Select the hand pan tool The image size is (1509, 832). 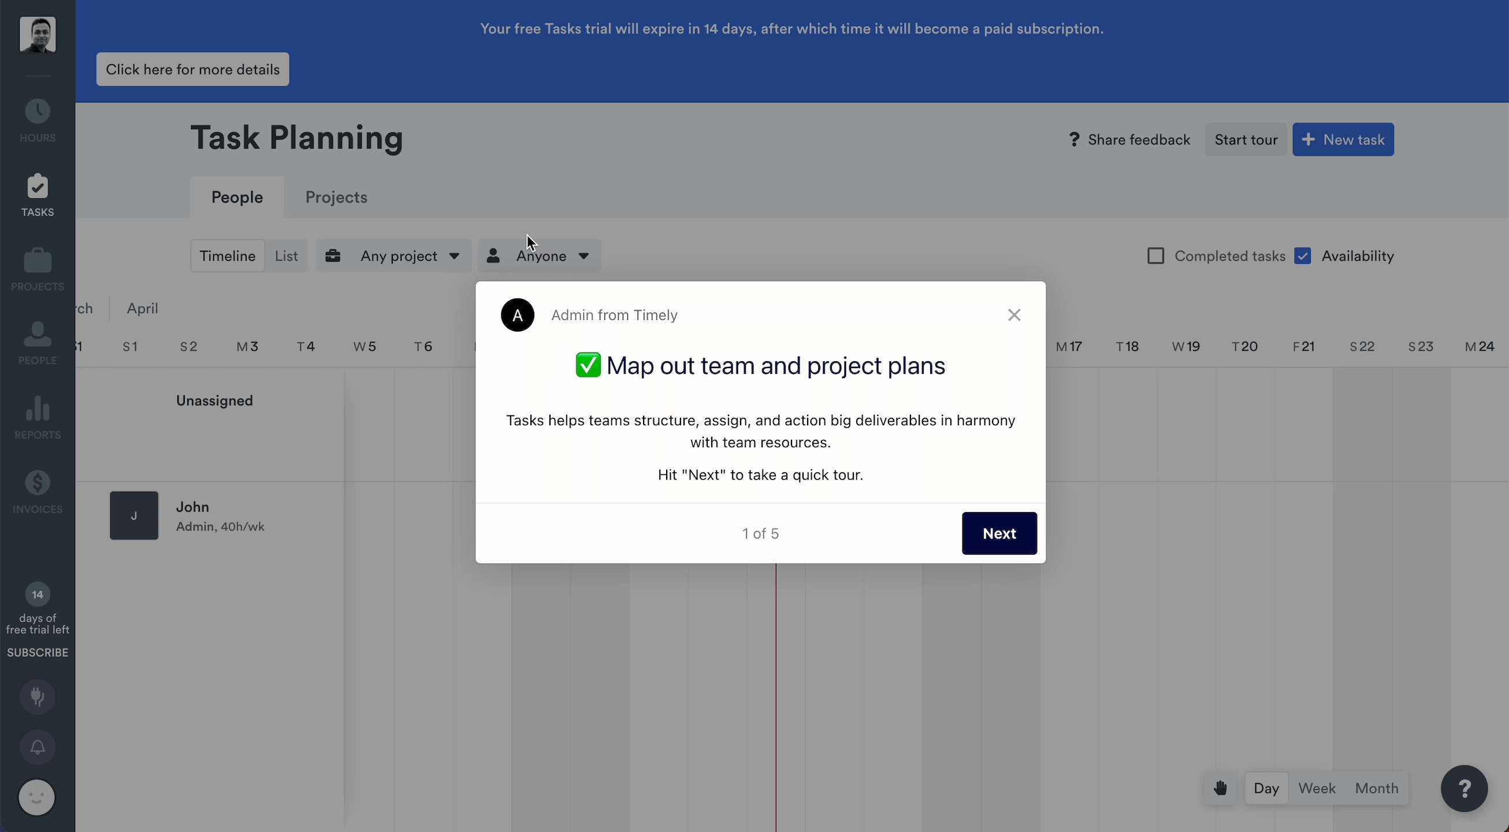pyautogui.click(x=1221, y=788)
